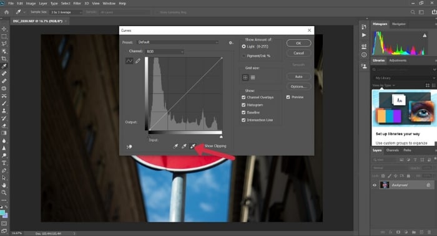Choose the detailed grid size icon
Image resolution: width=437 pixels, height=236 pixels.
(253, 78)
